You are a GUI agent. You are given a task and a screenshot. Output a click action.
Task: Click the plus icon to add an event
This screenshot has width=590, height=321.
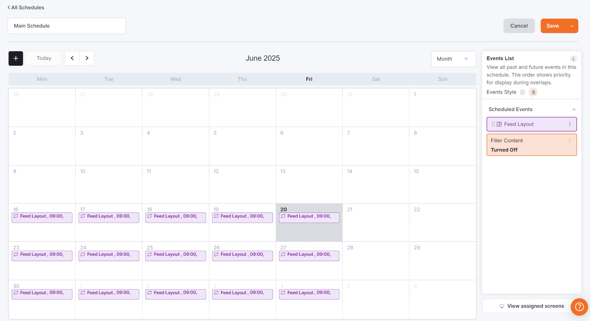click(x=15, y=58)
